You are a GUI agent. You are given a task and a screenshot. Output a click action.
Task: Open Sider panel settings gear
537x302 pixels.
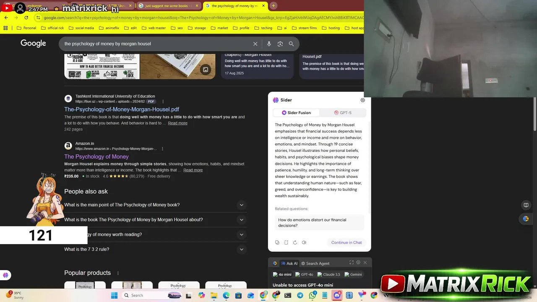(x=363, y=100)
